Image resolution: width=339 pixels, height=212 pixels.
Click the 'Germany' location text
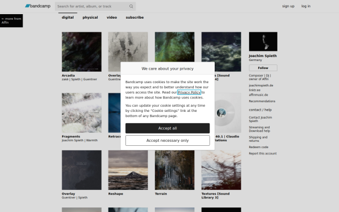click(255, 60)
